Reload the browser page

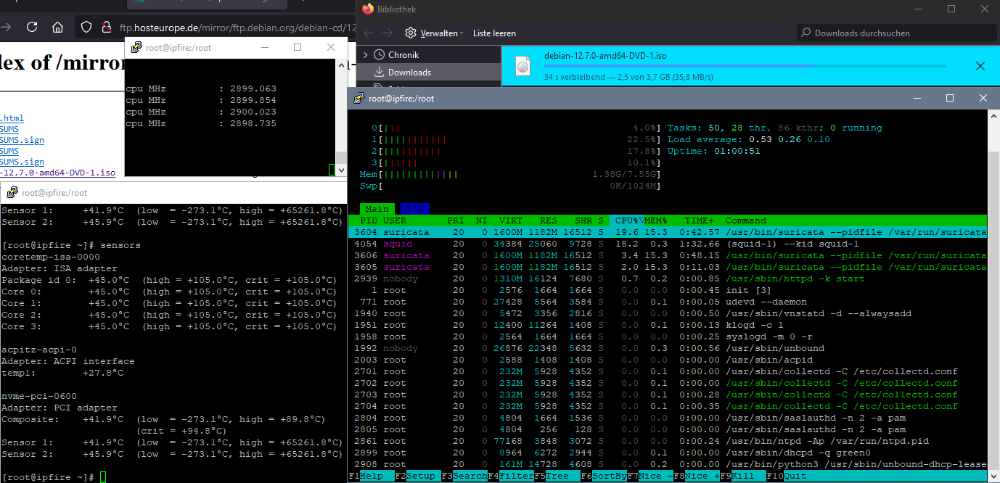tap(32, 28)
